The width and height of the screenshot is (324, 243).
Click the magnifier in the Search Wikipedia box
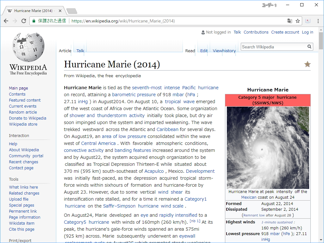(309, 47)
